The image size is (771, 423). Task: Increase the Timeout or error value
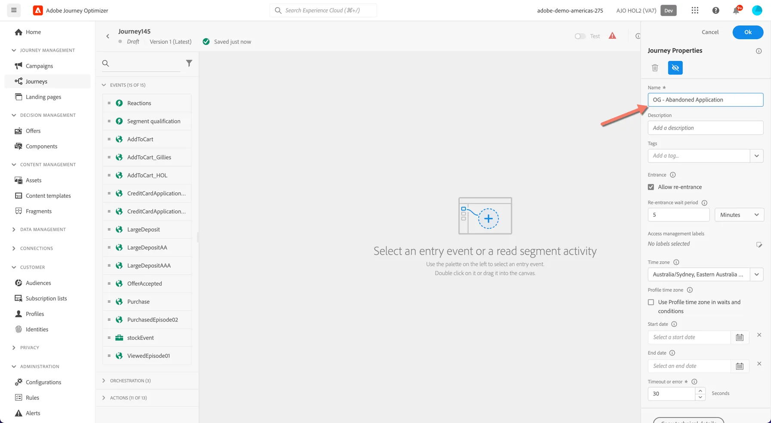coord(700,390)
